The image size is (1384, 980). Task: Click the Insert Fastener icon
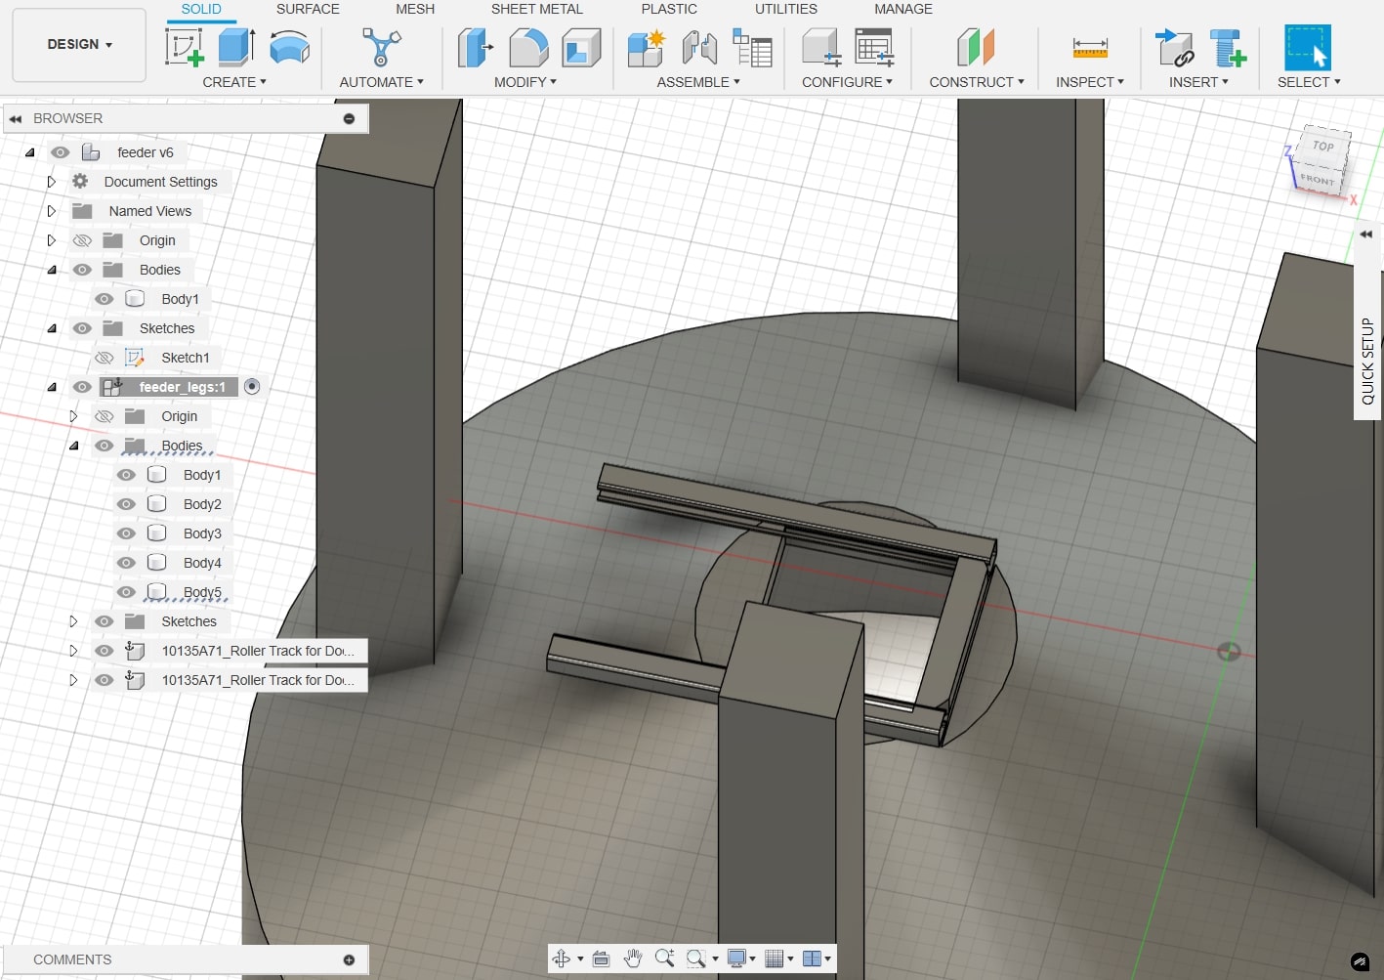pyautogui.click(x=1228, y=47)
